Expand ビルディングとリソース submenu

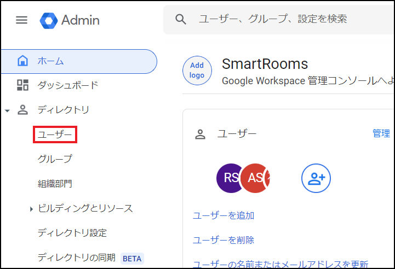click(x=31, y=209)
